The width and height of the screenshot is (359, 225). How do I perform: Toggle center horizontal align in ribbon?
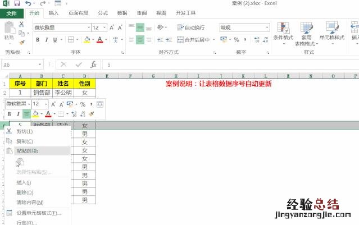coord(140,40)
